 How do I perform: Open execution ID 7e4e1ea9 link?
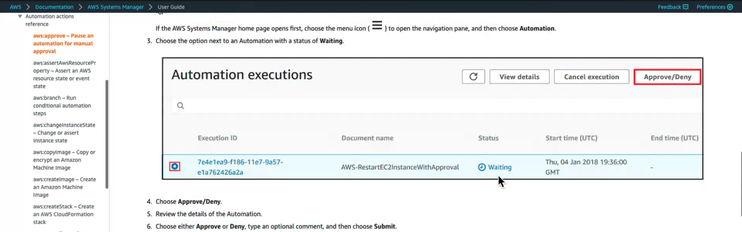point(240,167)
